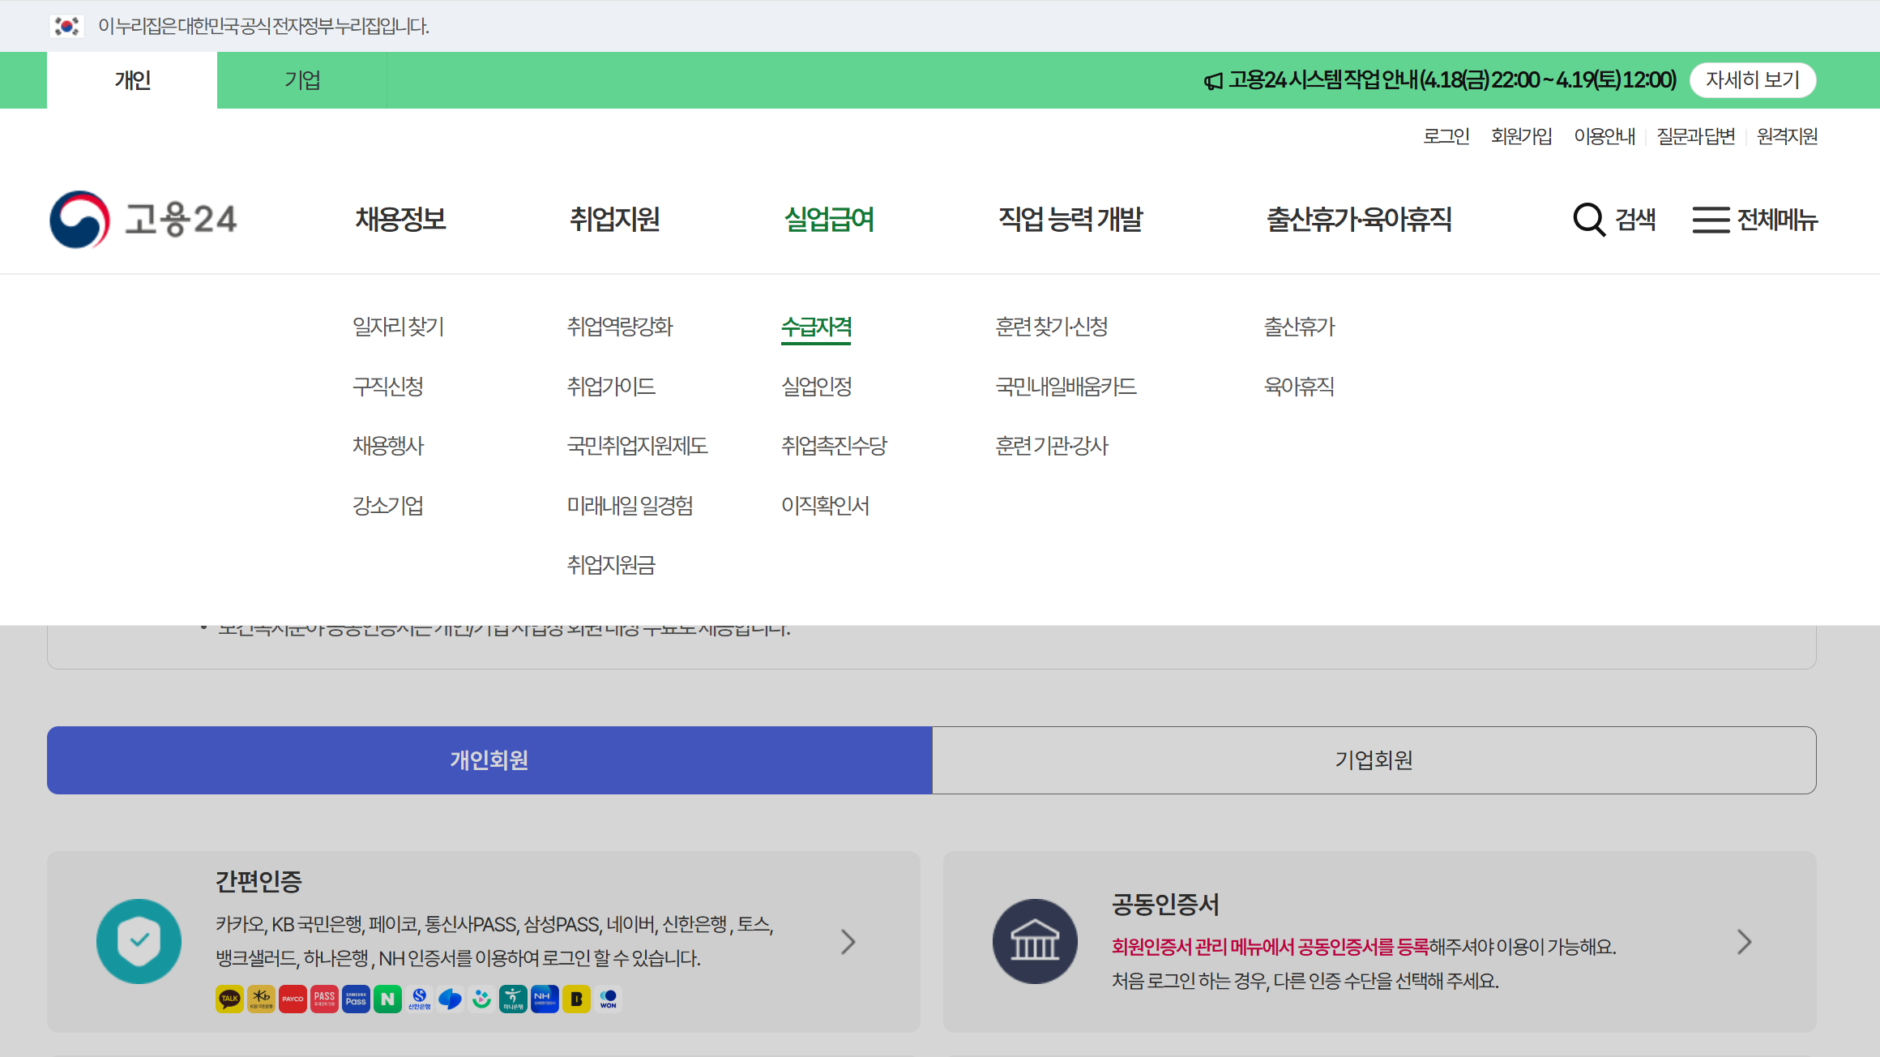Click the teal 간편인증 shield icon
This screenshot has width=1880, height=1057.
point(139,941)
